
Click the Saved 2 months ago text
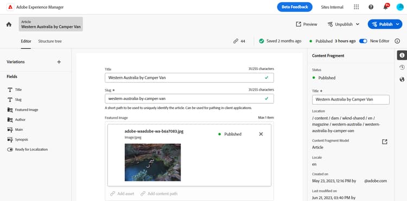pyautogui.click(x=284, y=41)
